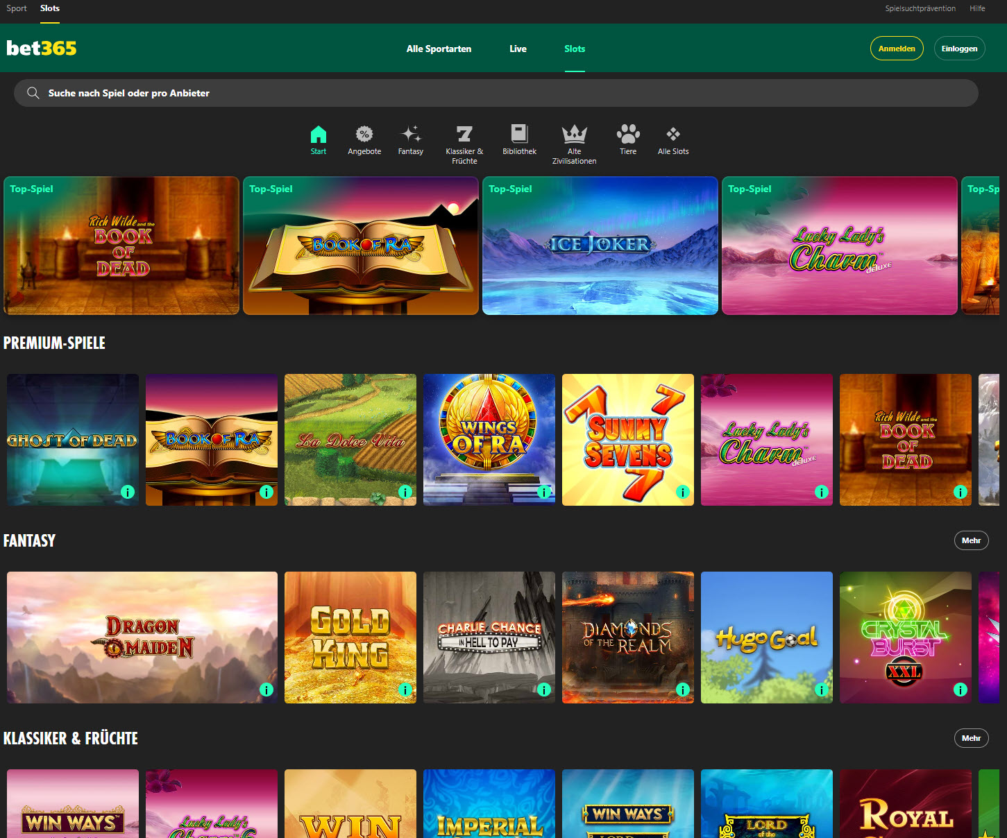Launch Wings of Ra game

click(x=489, y=440)
